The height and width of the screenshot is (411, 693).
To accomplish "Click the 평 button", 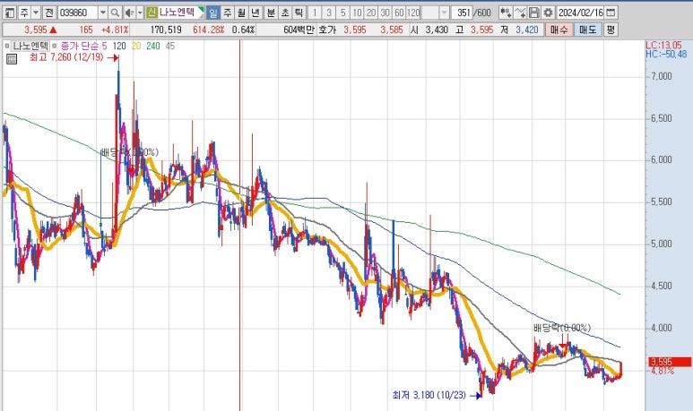I will [x=611, y=30].
